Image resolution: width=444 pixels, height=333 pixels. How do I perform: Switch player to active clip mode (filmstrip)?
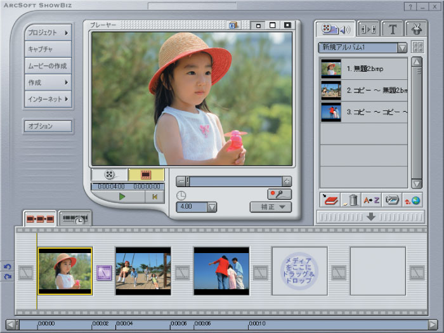pyautogui.click(x=146, y=174)
